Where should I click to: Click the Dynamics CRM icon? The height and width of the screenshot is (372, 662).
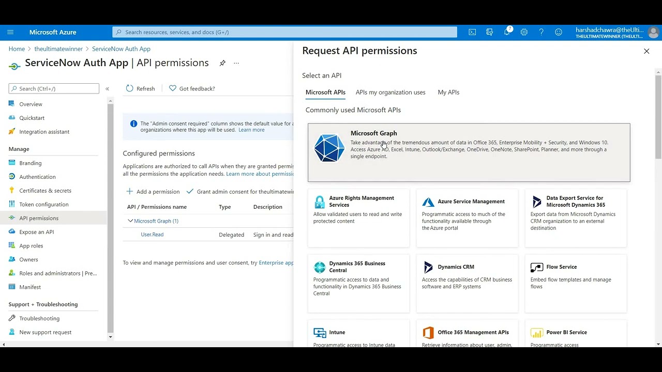coord(428,267)
